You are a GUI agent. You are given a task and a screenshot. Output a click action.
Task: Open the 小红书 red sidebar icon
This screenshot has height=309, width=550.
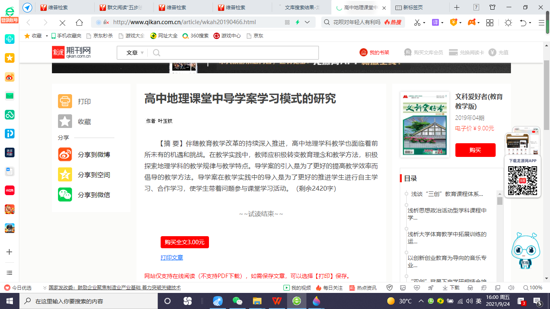(10, 190)
